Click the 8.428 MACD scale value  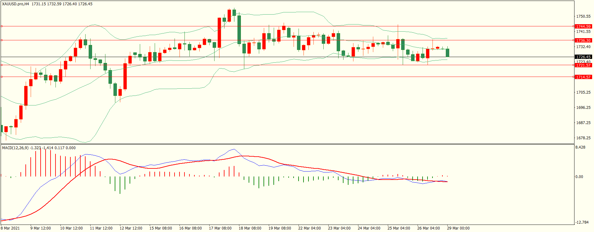tap(580, 147)
